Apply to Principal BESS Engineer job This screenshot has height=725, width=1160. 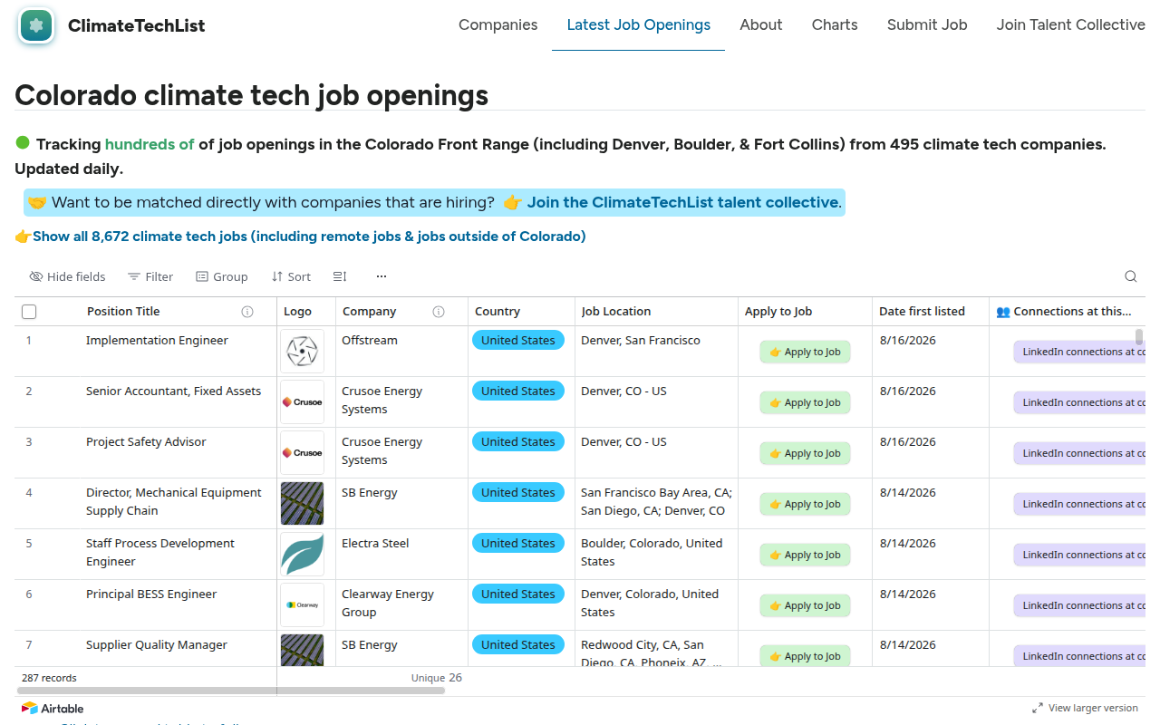(x=805, y=605)
